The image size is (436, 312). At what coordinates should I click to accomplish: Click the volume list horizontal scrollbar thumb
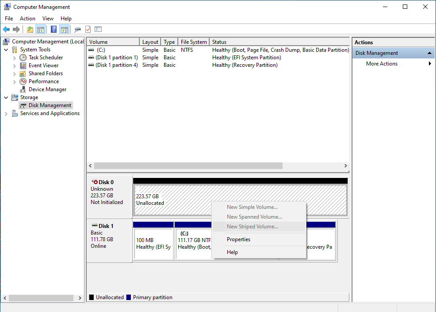tap(188, 166)
